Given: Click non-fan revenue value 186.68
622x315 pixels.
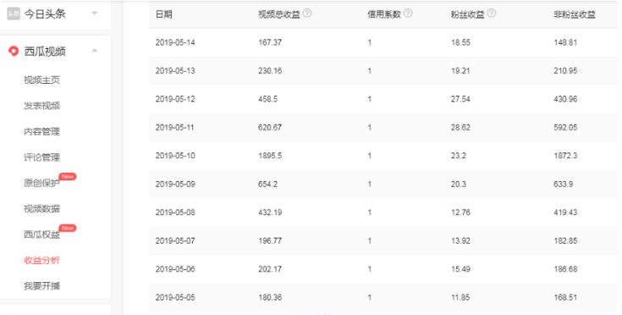Looking at the screenshot, I should tap(565, 269).
